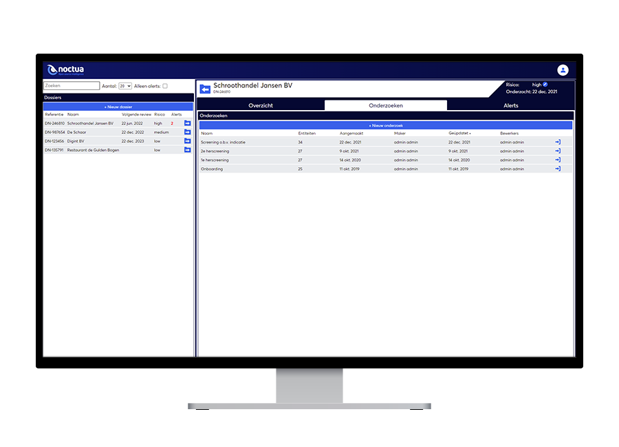Focus the Zoeken search field

pyautogui.click(x=72, y=86)
